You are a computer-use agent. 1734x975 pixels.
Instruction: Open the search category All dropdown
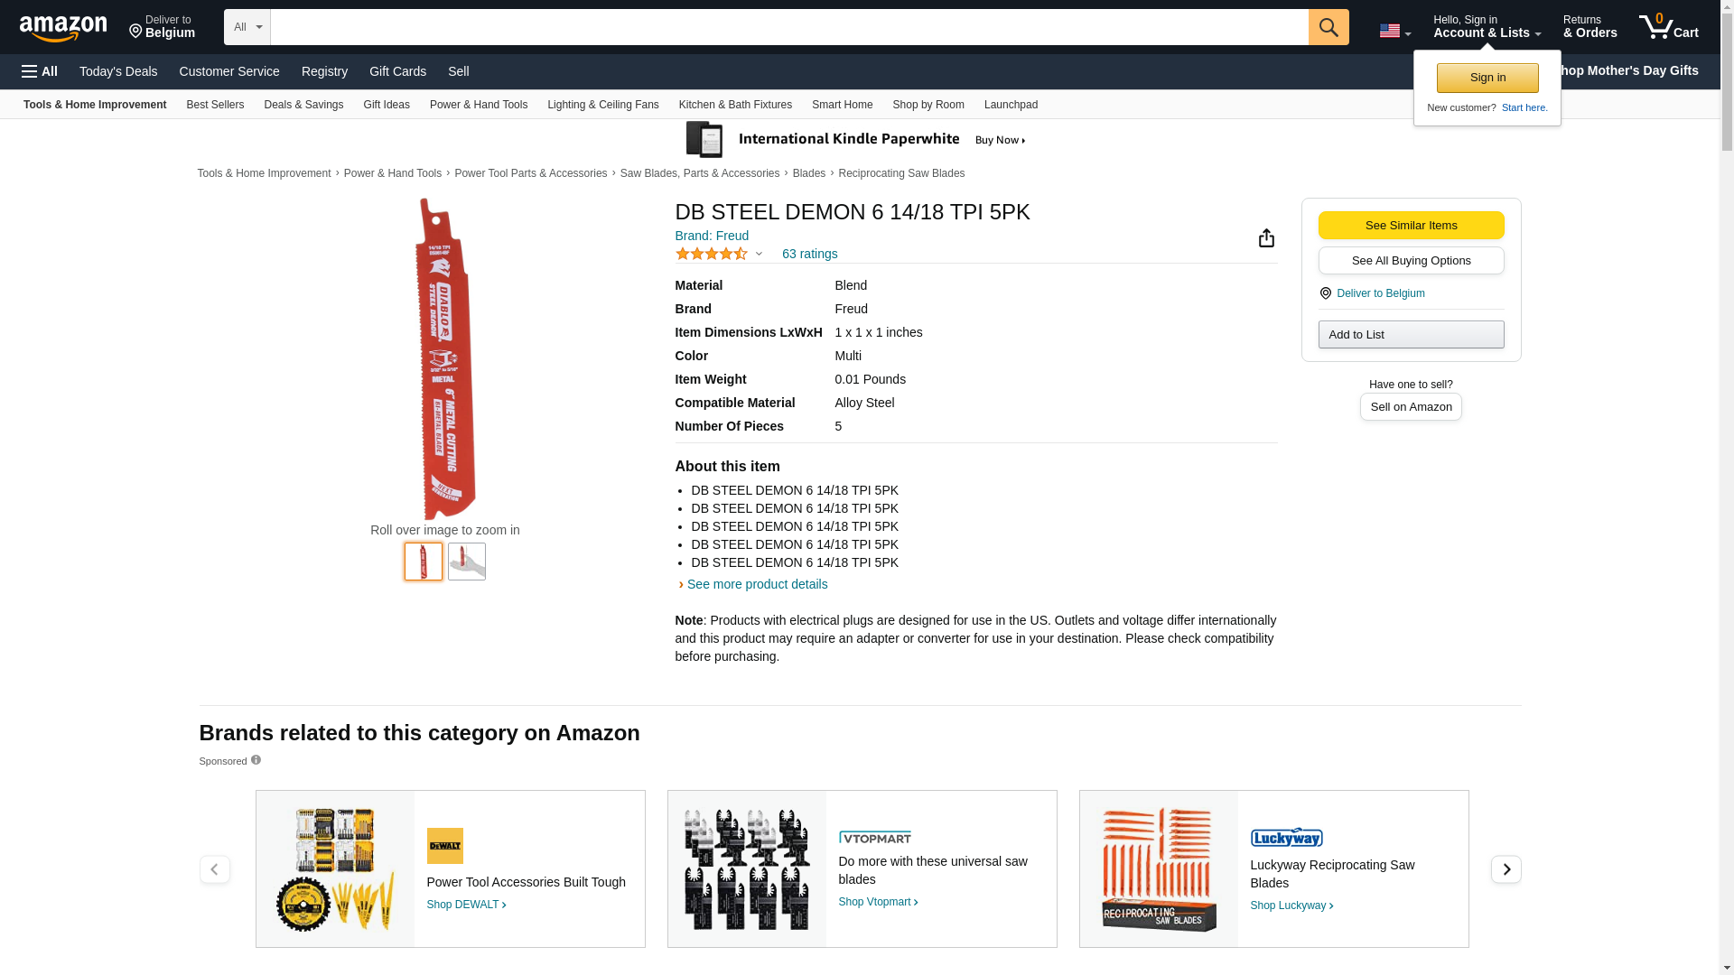coord(247,27)
